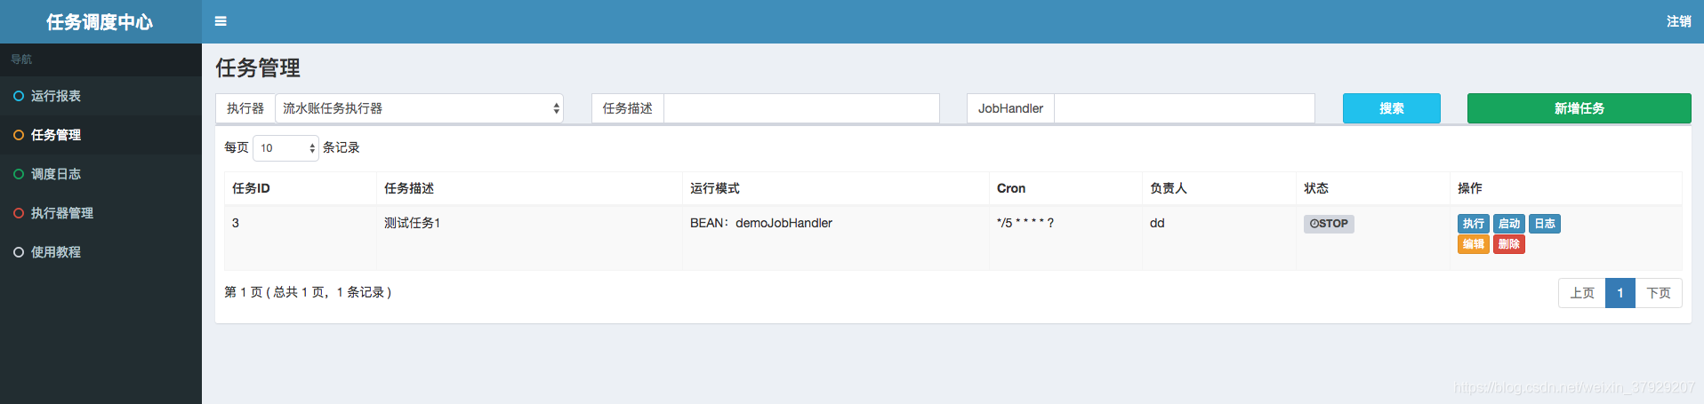
Task: Open 执行器管理 in the sidebar
Action: (x=100, y=213)
